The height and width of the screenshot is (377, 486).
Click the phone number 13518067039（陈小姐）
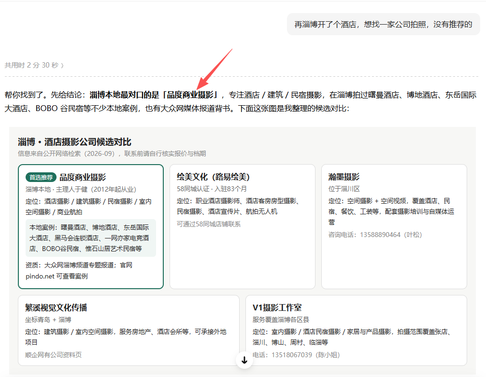(306, 355)
